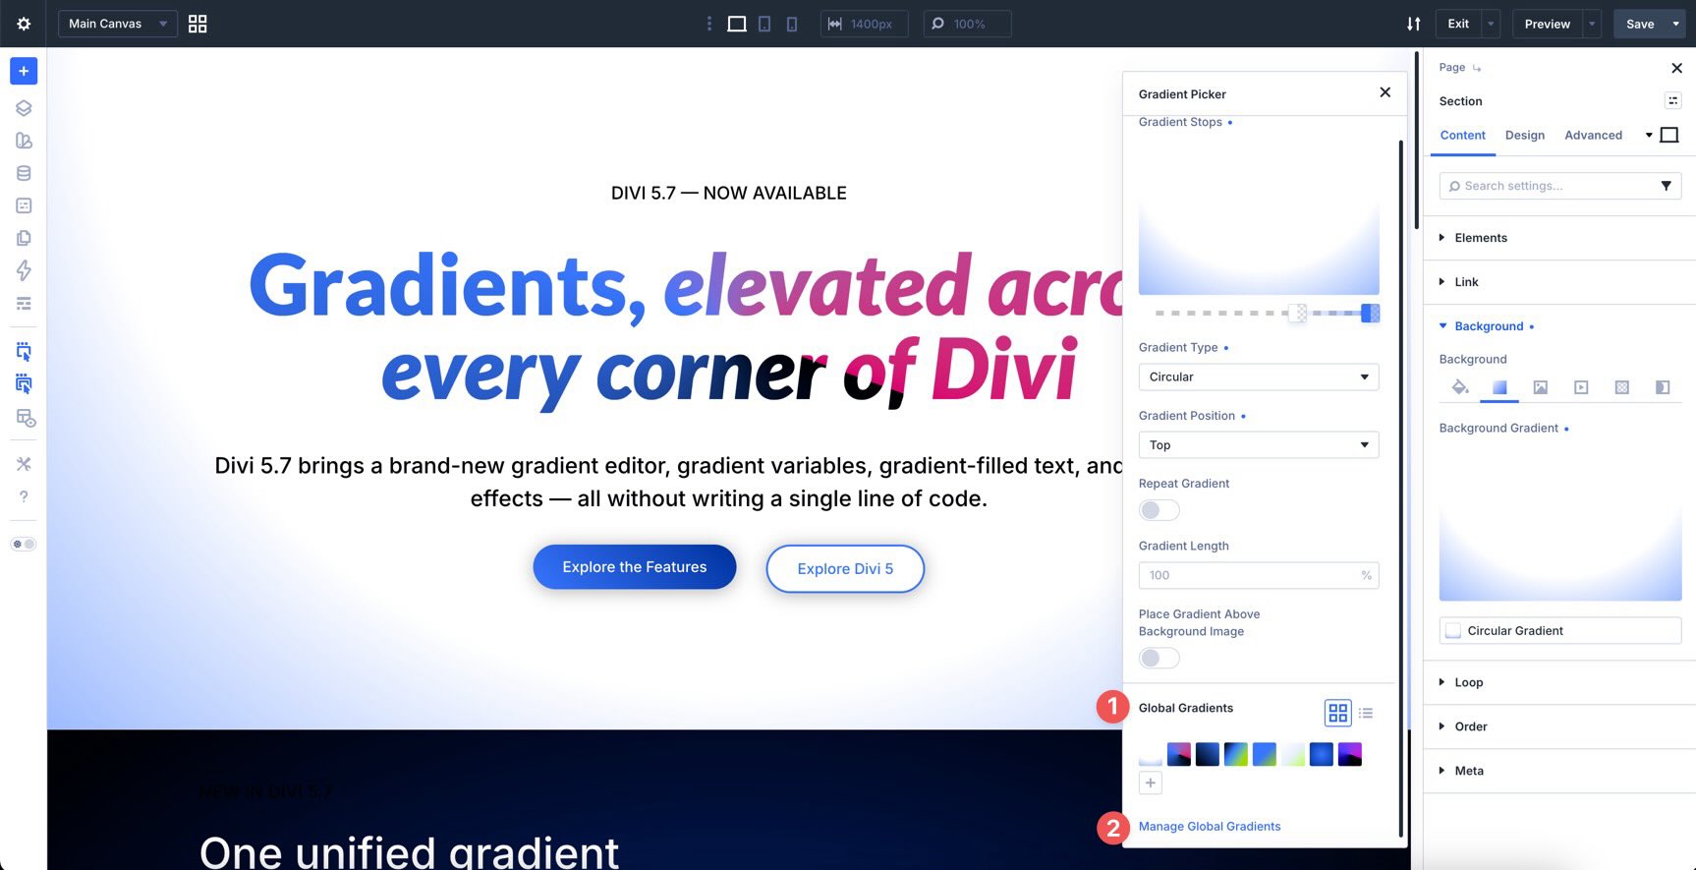Switch Global Gradients to list view
This screenshot has height=870, width=1696.
(1366, 713)
